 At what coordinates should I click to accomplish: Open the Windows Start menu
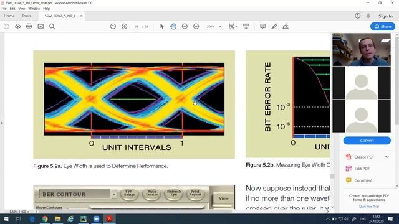pos(6,218)
